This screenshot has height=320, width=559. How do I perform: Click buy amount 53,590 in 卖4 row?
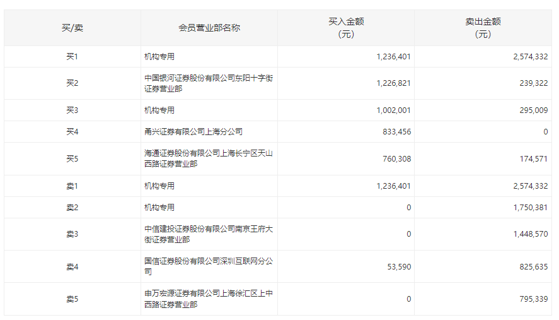399,267
